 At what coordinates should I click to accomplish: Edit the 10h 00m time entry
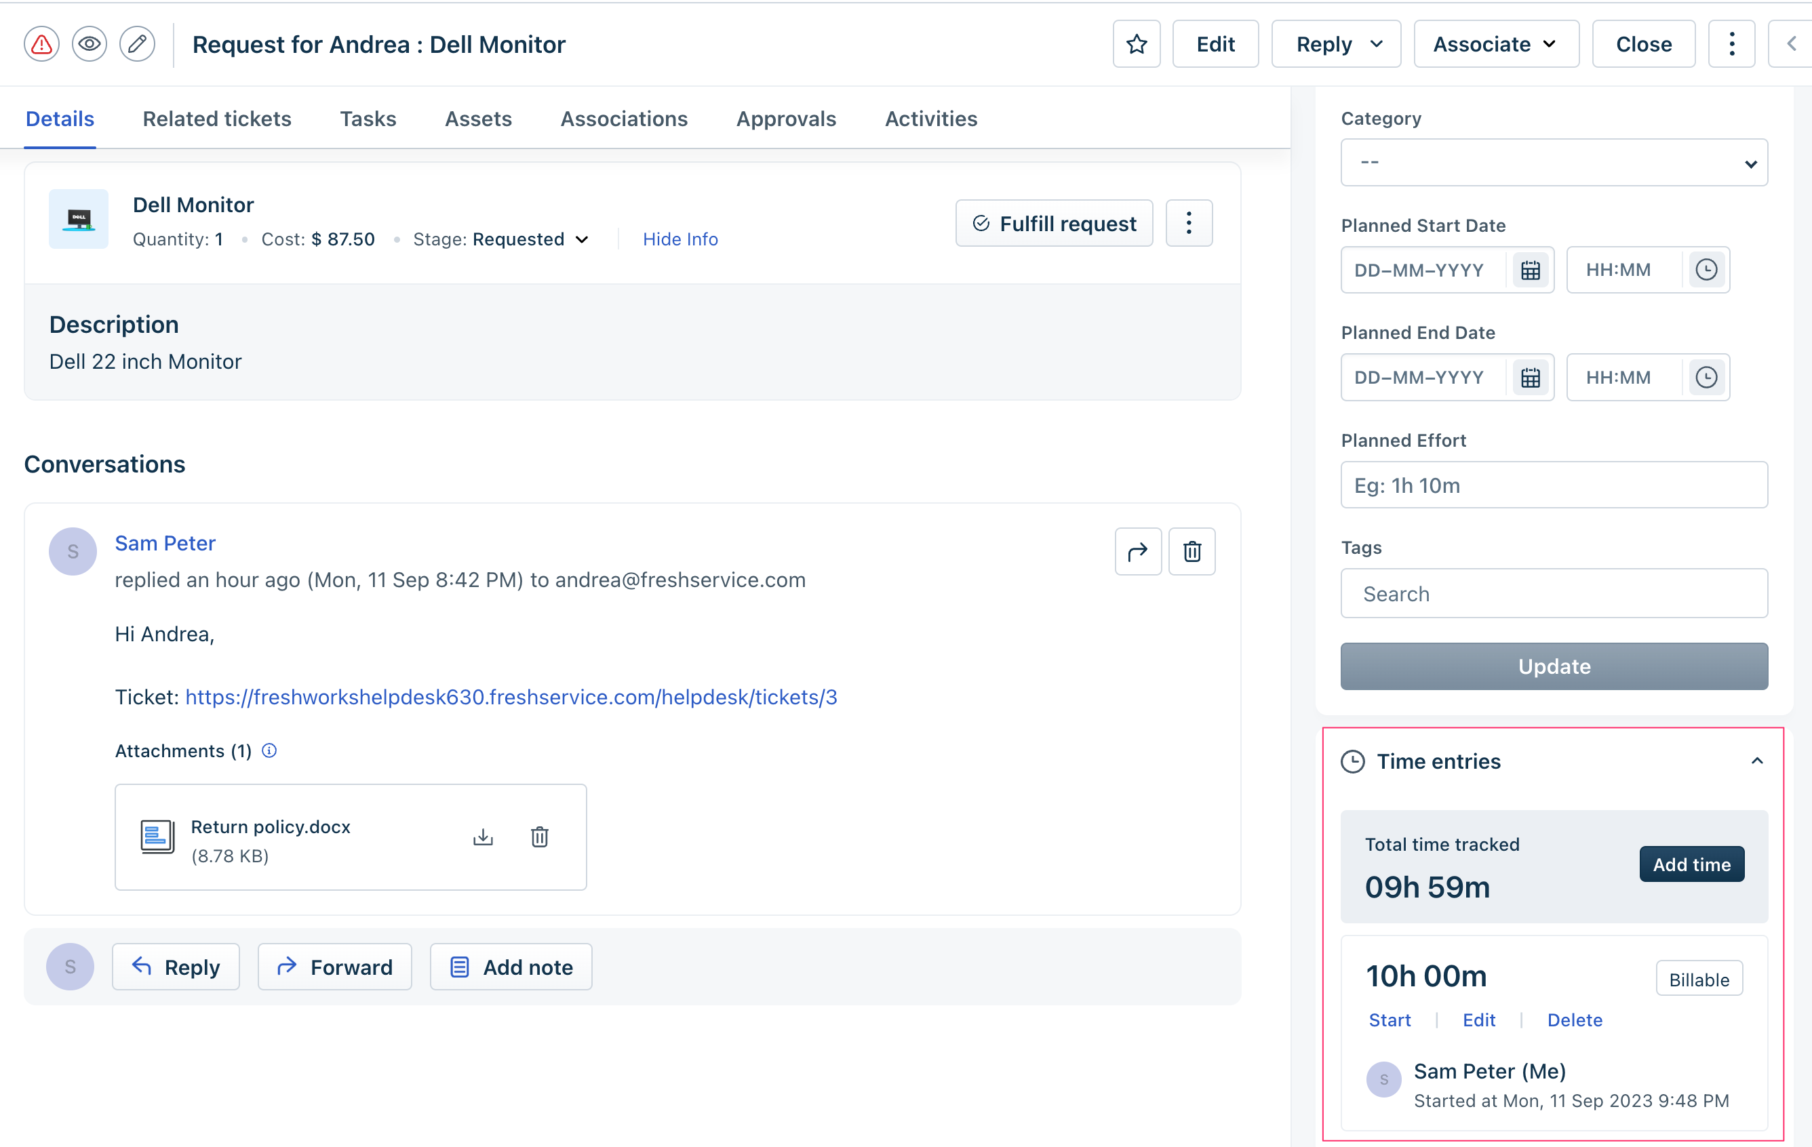1478,1021
